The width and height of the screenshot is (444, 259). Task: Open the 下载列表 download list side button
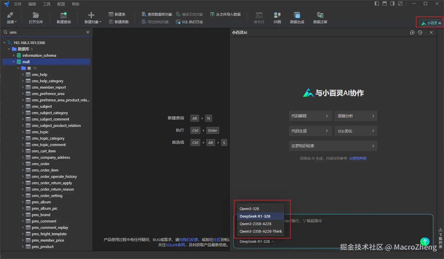pyautogui.click(x=441, y=238)
